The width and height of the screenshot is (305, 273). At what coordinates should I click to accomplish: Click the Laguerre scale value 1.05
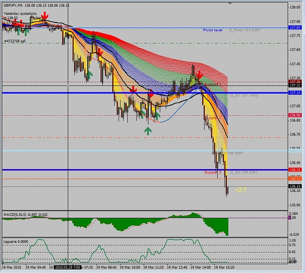click(x=292, y=240)
